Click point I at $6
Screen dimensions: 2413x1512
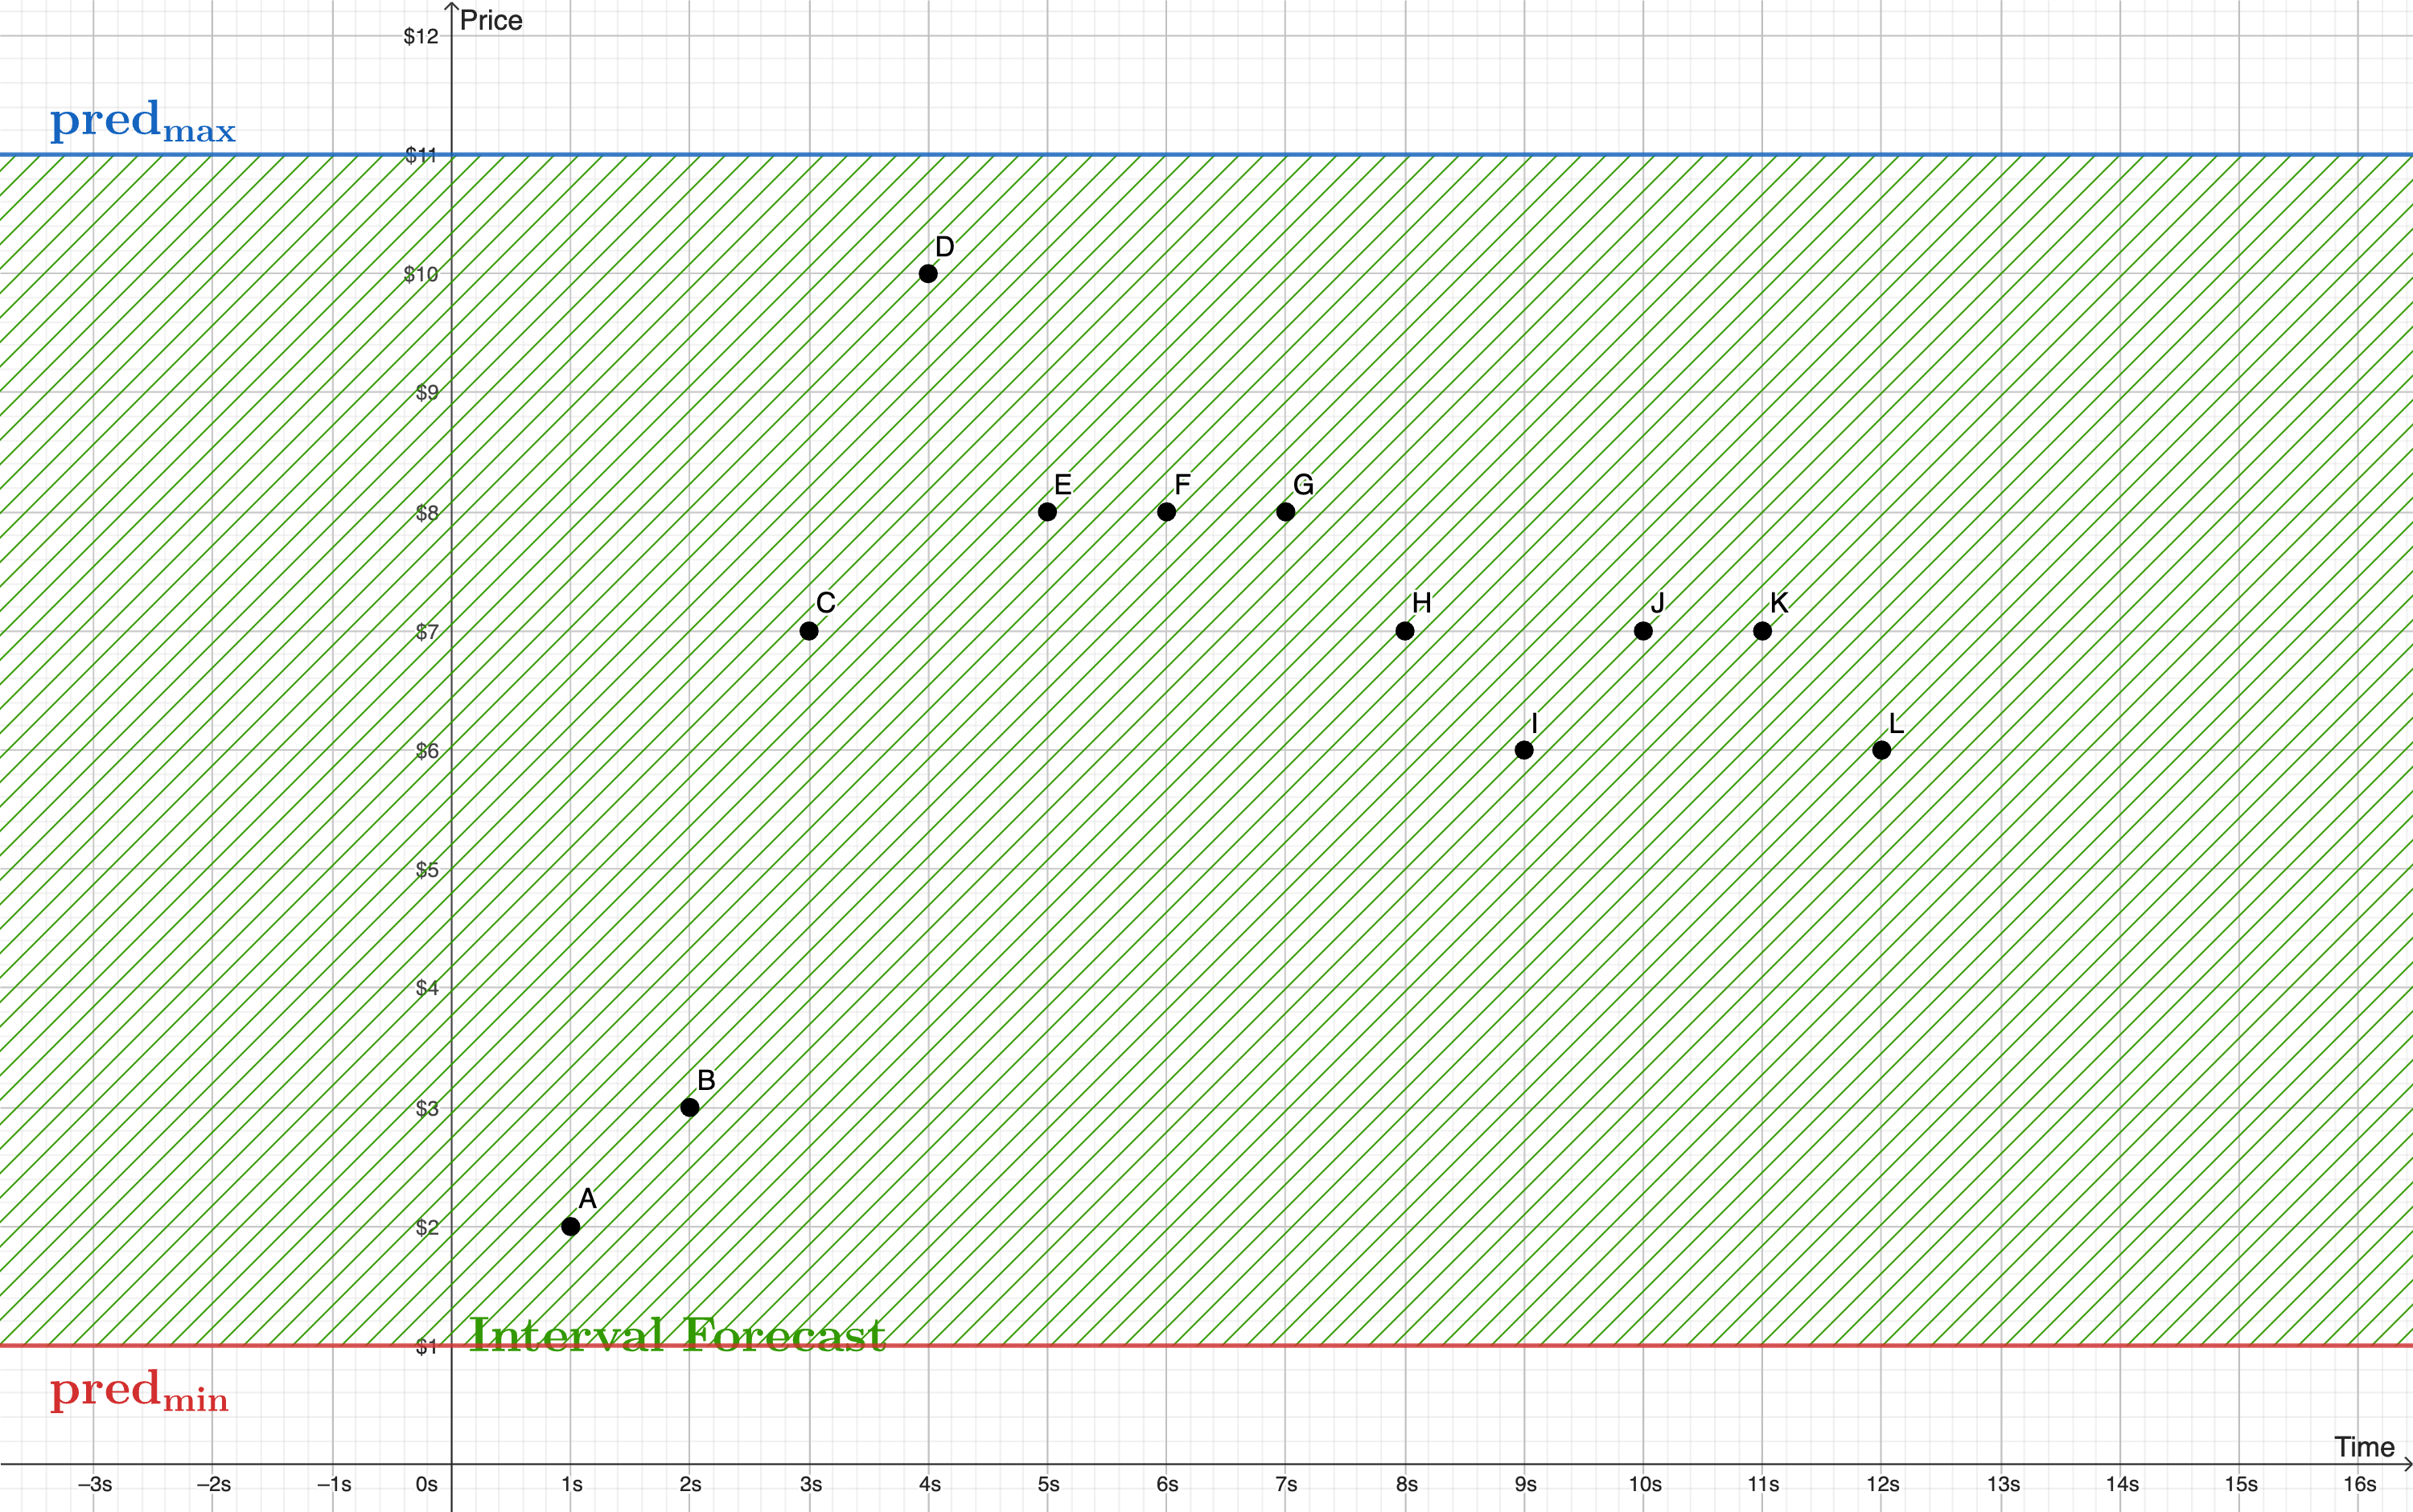click(x=1523, y=750)
